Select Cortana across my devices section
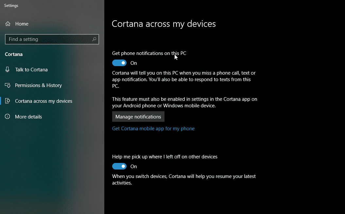Screen dimensions: 345x214 click(x=43, y=101)
